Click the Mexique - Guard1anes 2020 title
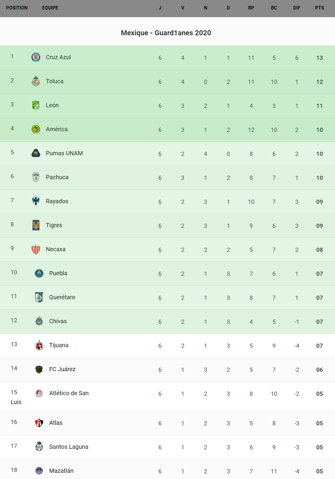Image resolution: width=335 pixels, height=479 pixels. 166,33
